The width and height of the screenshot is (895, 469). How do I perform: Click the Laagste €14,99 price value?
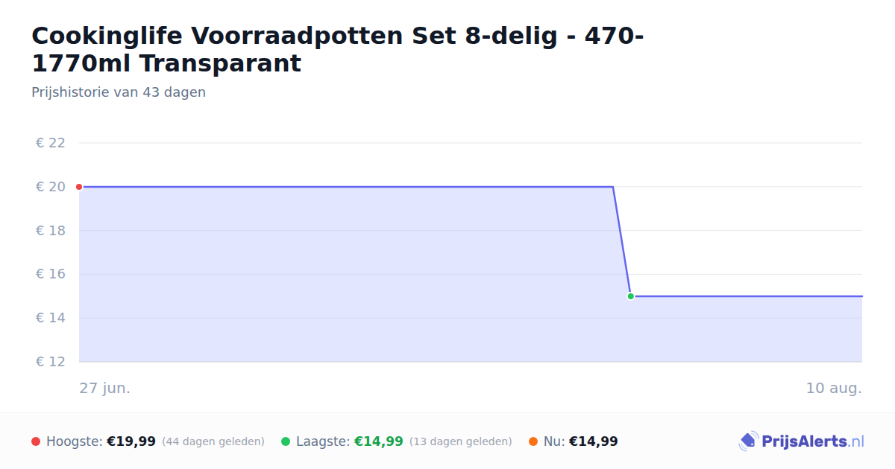(379, 441)
